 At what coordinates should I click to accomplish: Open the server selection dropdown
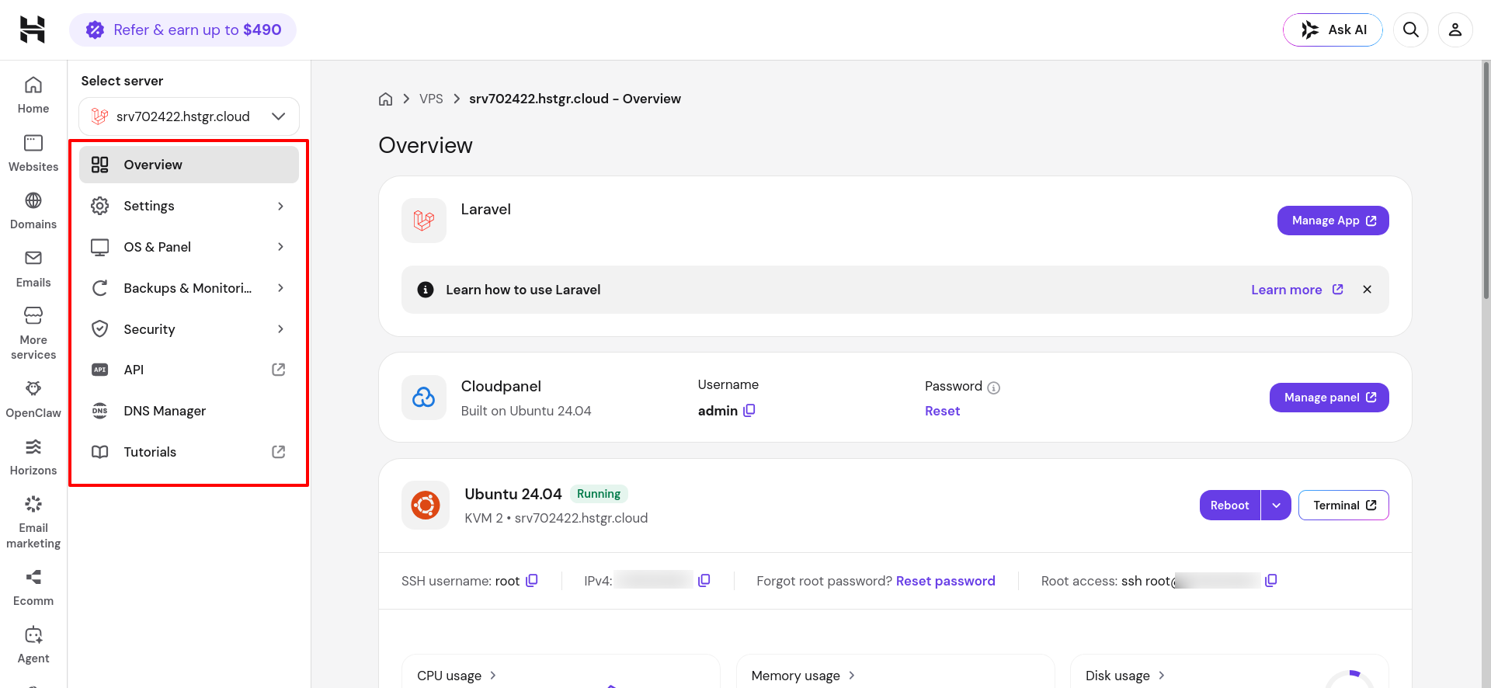[x=189, y=116]
